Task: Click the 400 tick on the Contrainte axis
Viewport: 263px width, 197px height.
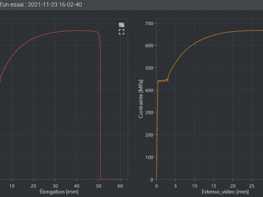Action: (149, 90)
